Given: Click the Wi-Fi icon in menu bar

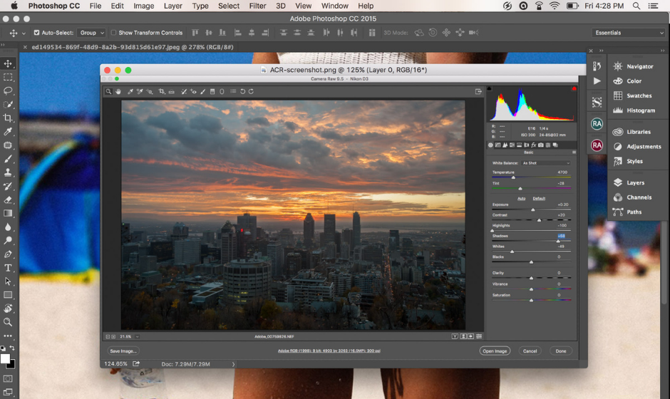Looking at the screenshot, I should click(555, 6).
